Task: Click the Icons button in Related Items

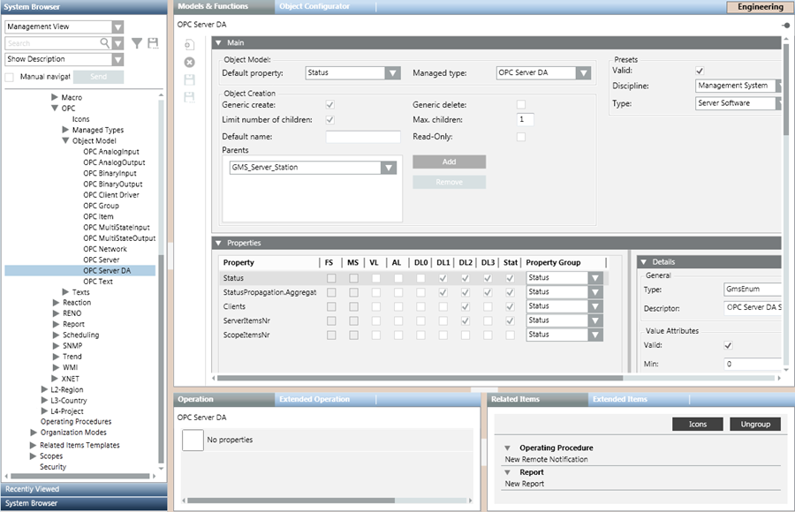Action: [698, 425]
